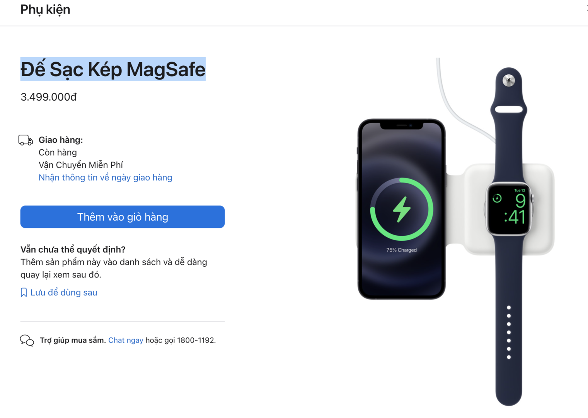Click the delivery truck icon
Viewport: 588px width, 418px height.
tap(26, 140)
